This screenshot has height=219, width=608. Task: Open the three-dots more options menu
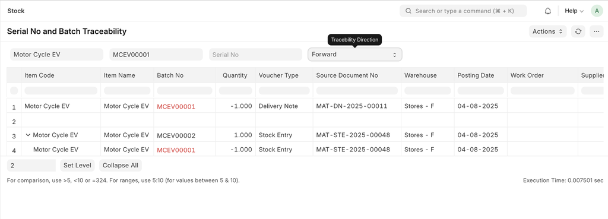[x=596, y=31]
